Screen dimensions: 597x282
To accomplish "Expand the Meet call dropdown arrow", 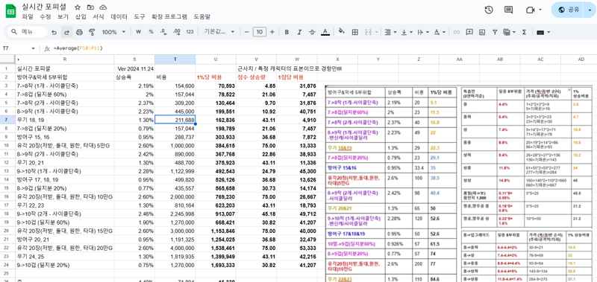I will pyautogui.click(x=540, y=10).
